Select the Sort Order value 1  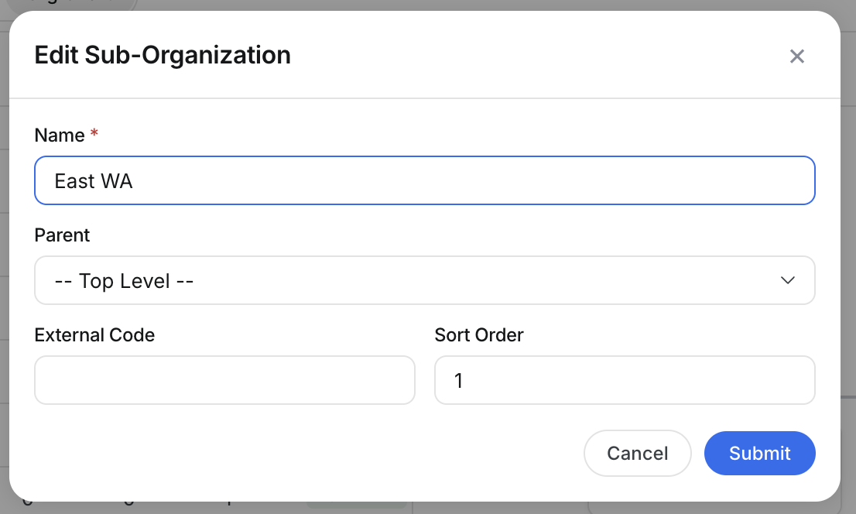pos(460,380)
